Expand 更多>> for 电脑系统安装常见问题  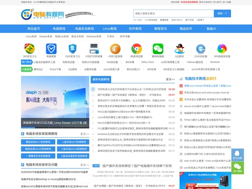point(85,165)
